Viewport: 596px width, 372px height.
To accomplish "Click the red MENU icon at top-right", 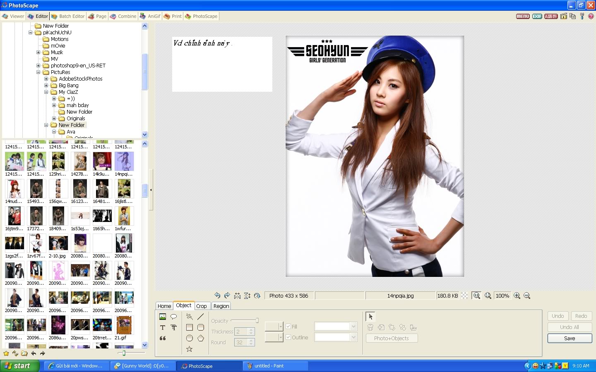I will tap(523, 16).
